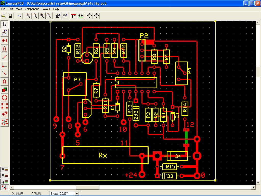Open a PCB file with the folder icon

4,16
